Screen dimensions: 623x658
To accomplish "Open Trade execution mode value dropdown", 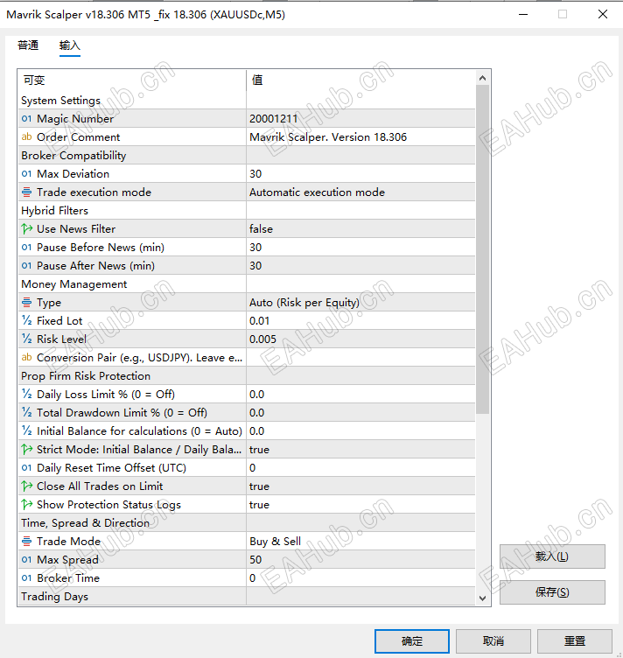I will (x=360, y=192).
